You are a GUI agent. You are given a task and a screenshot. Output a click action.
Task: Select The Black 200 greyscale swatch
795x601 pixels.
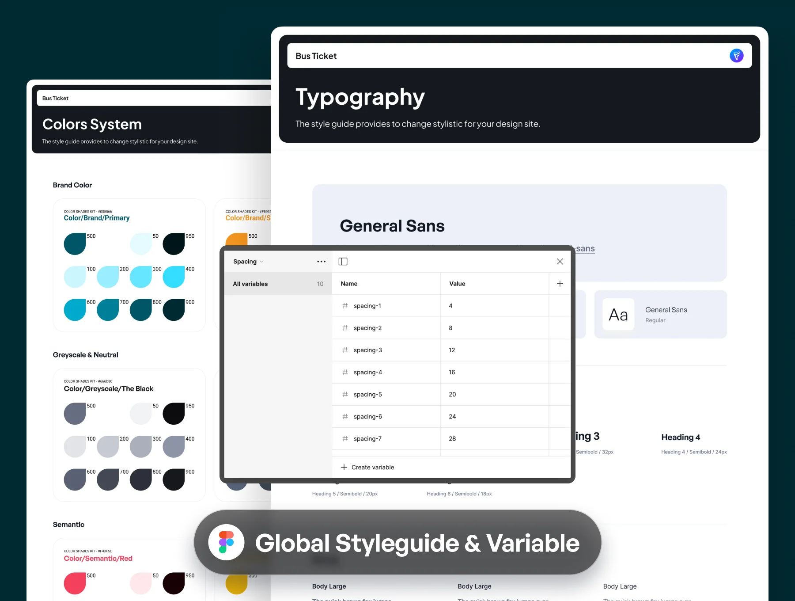108,447
